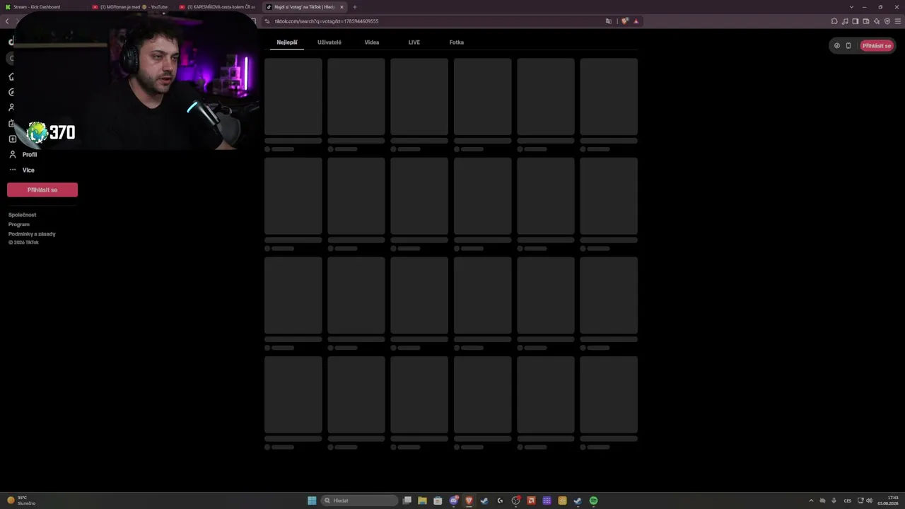Click the TikTok coin icon beside the phone icon
Image resolution: width=905 pixels, height=509 pixels.
(837, 46)
